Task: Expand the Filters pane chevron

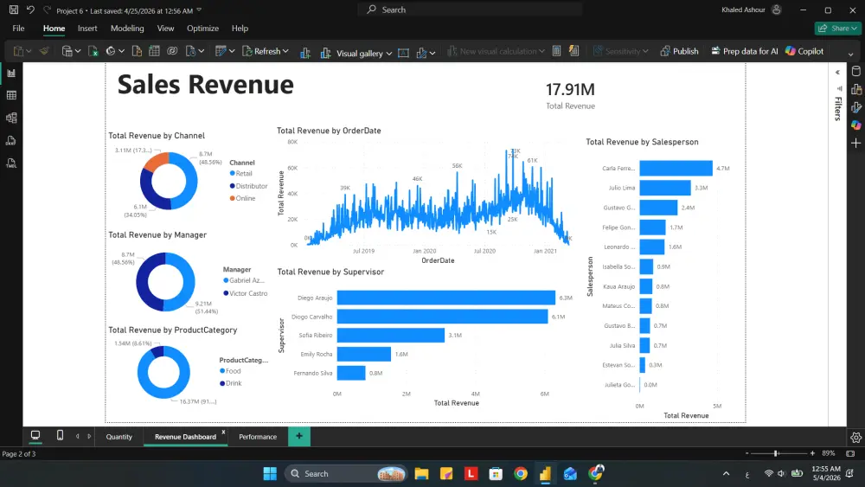Action: pos(837,73)
